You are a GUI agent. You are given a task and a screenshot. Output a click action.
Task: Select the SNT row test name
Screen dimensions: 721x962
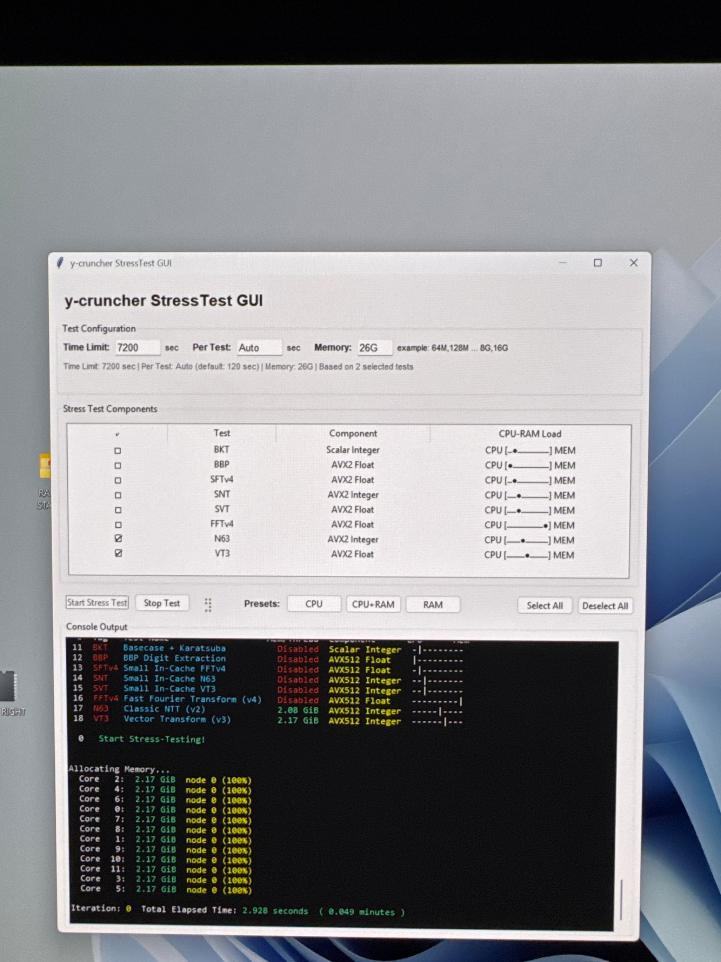coord(222,494)
